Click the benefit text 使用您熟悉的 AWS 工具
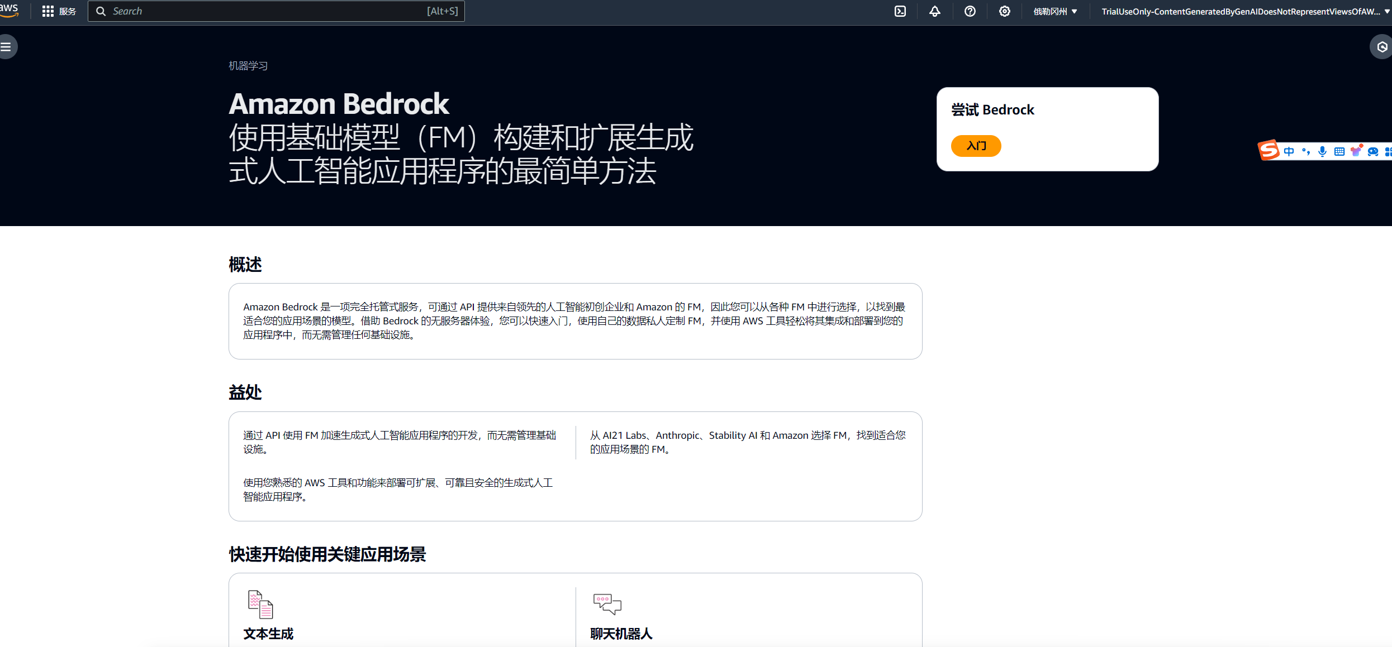1392x647 pixels. [398, 490]
